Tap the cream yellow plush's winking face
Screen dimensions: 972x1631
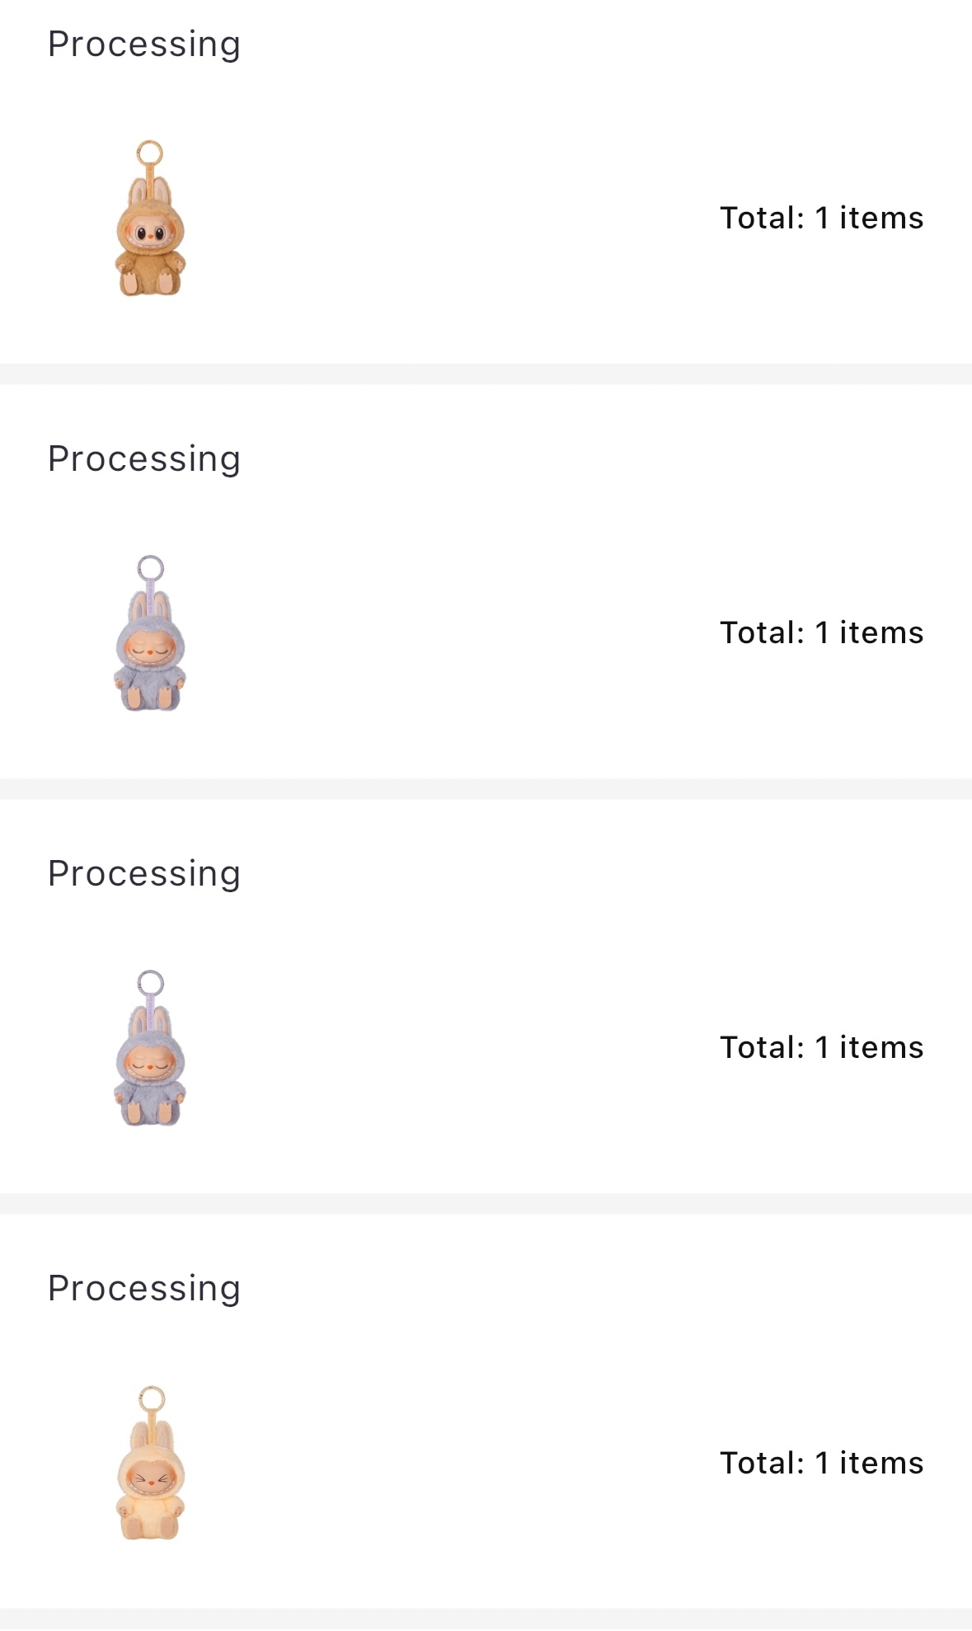150,1477
